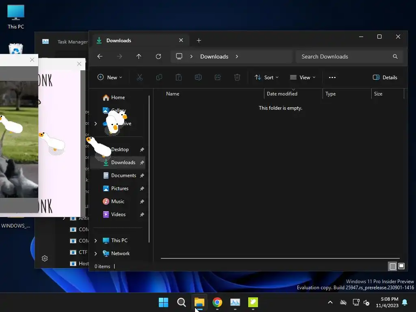Add a new File Explorer tab
Screen dimensions: 416x312
(199, 40)
